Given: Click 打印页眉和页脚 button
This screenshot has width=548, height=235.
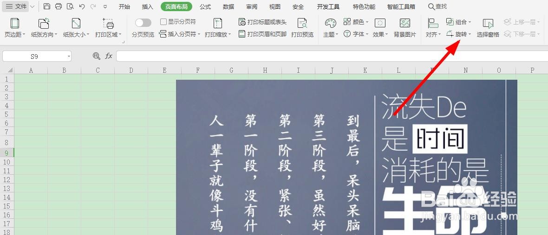Looking at the screenshot, I should click(262, 34).
